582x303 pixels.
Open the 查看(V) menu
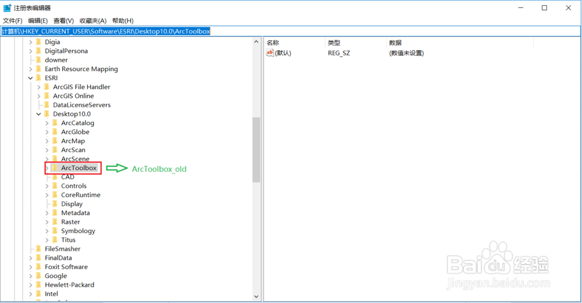click(63, 21)
